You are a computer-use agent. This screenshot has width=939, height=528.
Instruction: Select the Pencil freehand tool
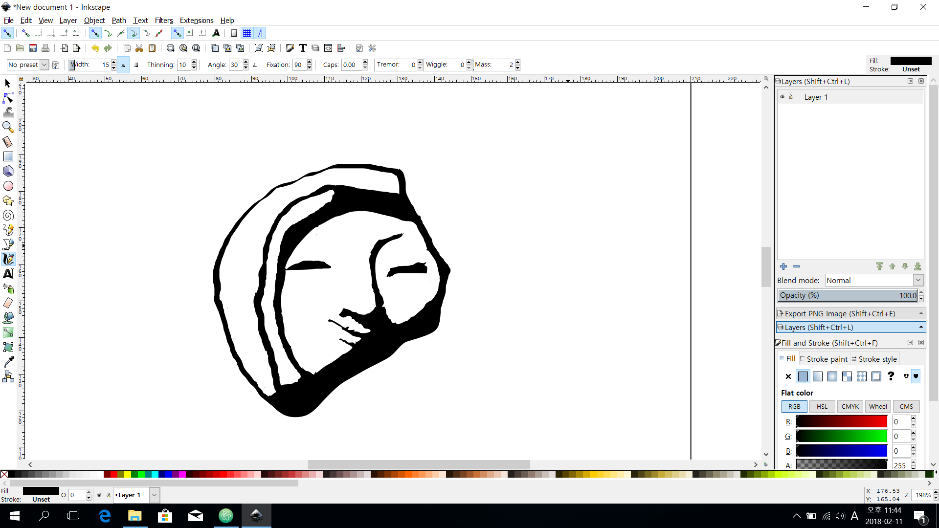pyautogui.click(x=8, y=230)
